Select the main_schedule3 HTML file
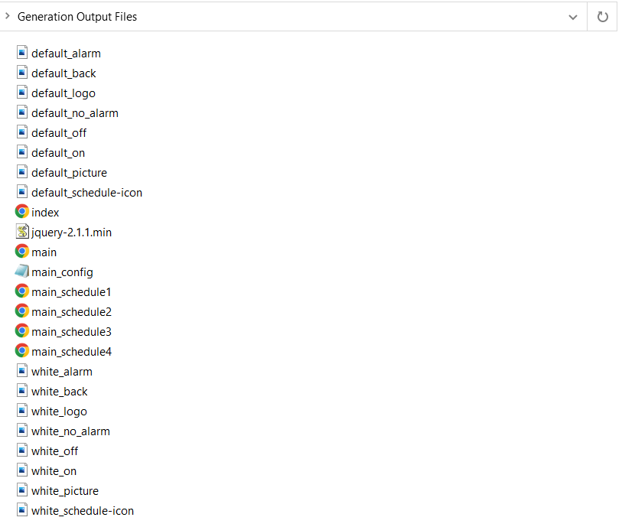This screenshot has height=527, width=622. (71, 332)
